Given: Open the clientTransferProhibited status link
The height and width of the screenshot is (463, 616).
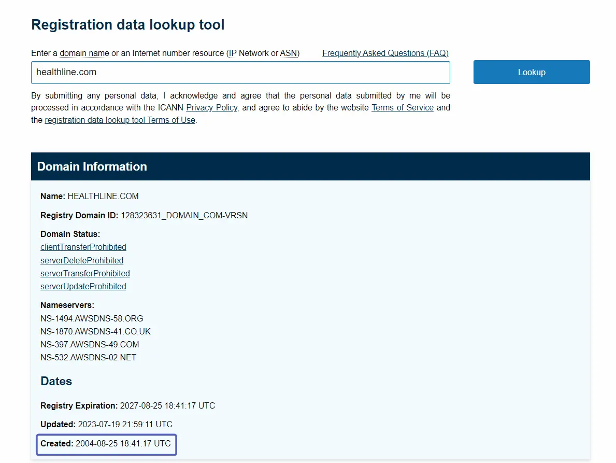Looking at the screenshot, I should 83,247.
